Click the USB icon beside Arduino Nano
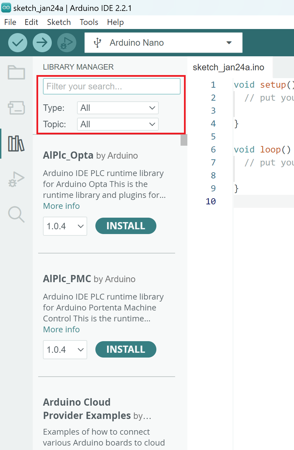 97,43
